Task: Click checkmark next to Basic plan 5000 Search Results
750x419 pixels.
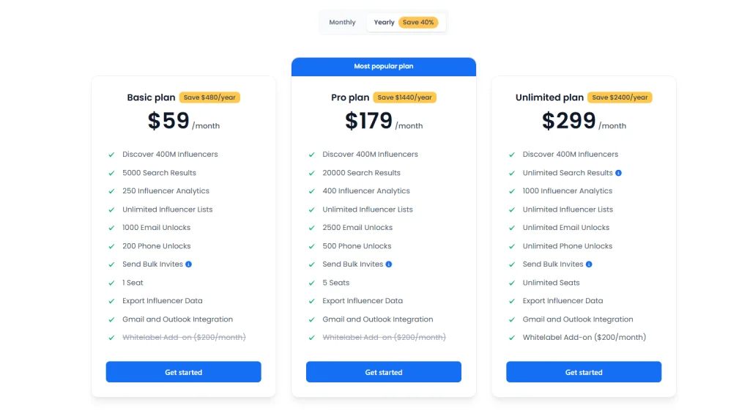Action: [x=112, y=173]
